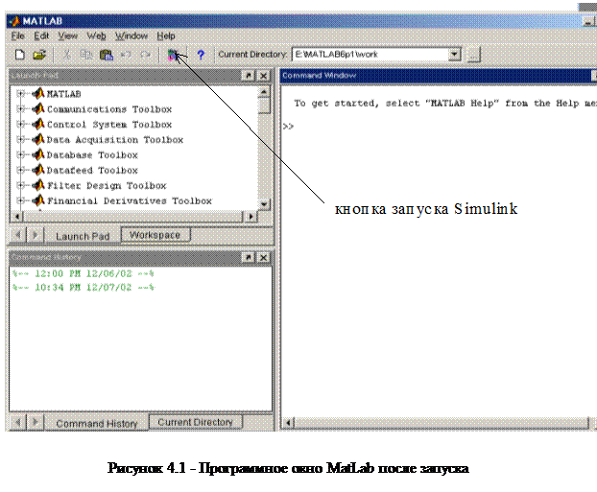
Task: Open the File menu
Action: click(17, 36)
